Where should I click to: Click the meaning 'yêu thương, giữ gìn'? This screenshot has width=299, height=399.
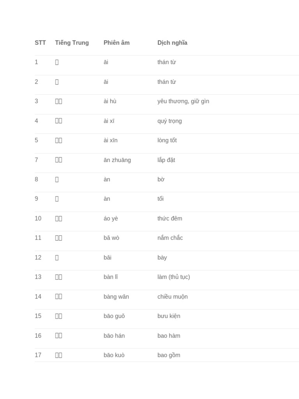[183, 101]
